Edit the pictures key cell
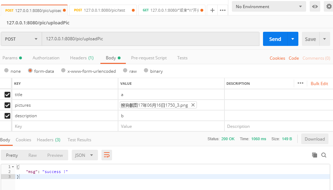The height and width of the screenshot is (190, 333). click(65, 105)
